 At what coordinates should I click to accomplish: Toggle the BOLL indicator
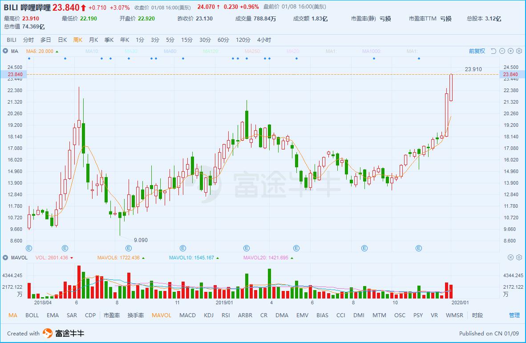pos(32,315)
